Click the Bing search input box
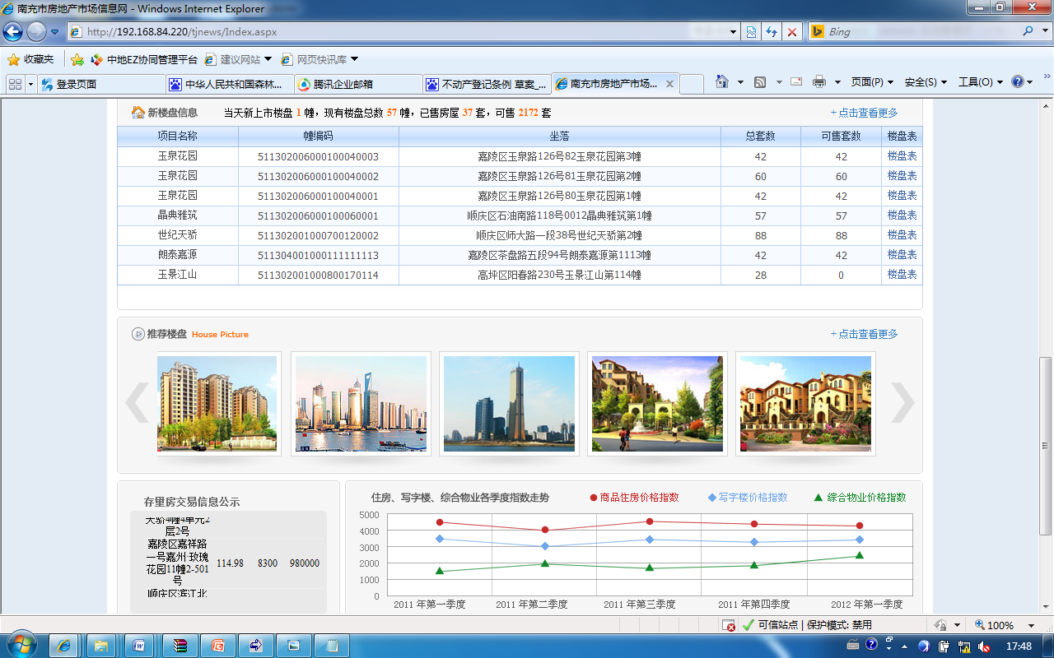Screen dimensions: 1054x658 click(x=922, y=31)
